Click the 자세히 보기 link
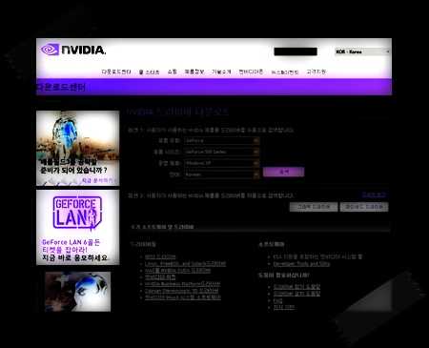Image resolution: width=429 pixels, height=348 pixels. pos(374,194)
